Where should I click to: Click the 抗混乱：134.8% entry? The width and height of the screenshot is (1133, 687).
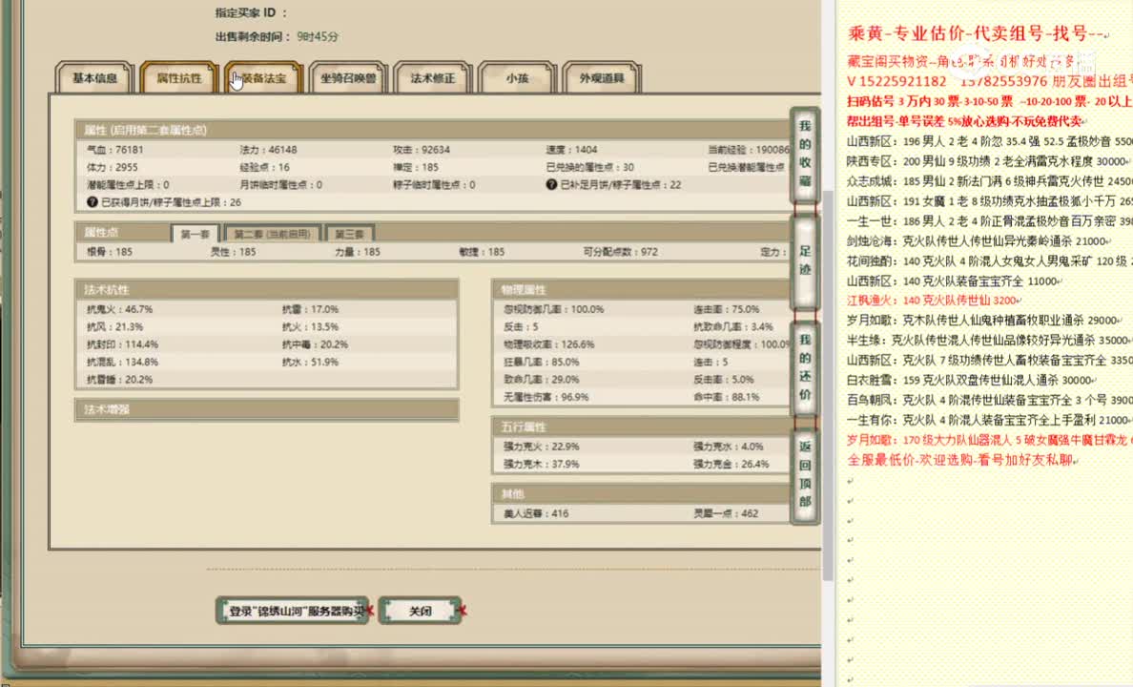(122, 362)
